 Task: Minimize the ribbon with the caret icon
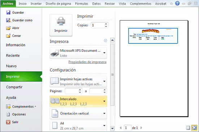[x=172, y=4]
